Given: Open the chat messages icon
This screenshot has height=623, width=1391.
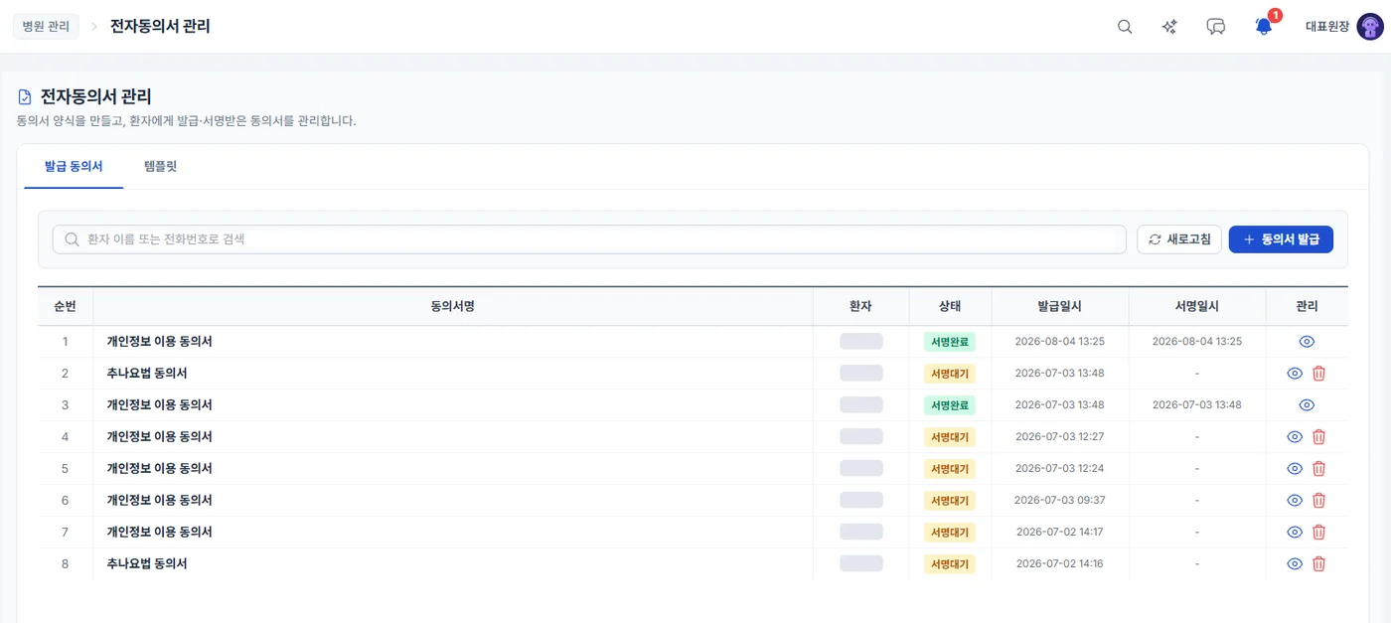Looking at the screenshot, I should (x=1216, y=27).
